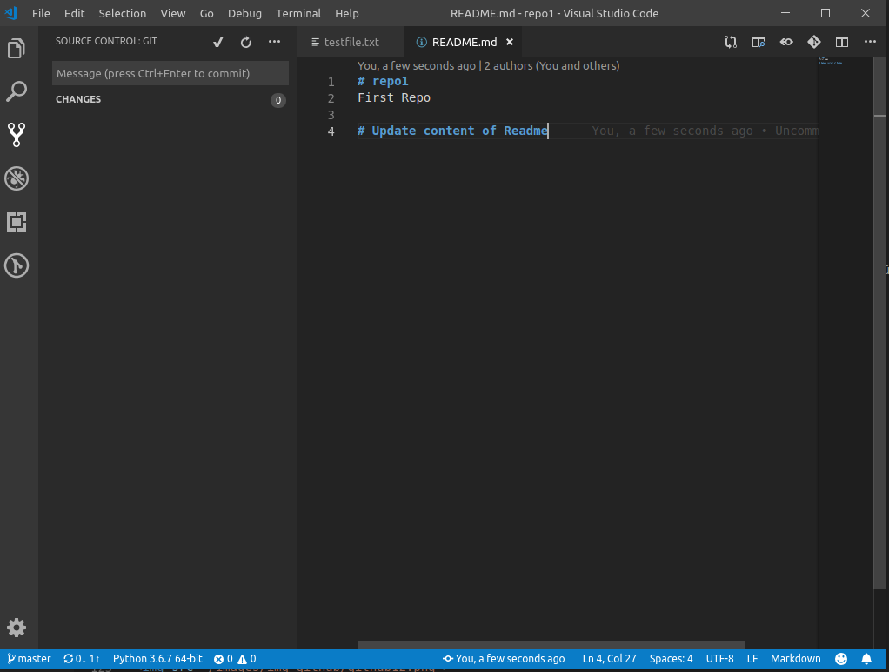Click the feedback smiley in status bar

(x=841, y=659)
